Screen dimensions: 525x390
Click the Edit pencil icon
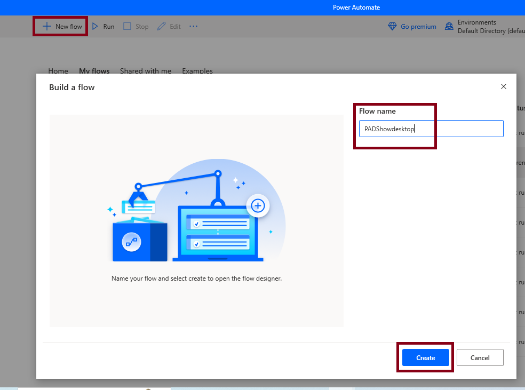click(x=161, y=26)
